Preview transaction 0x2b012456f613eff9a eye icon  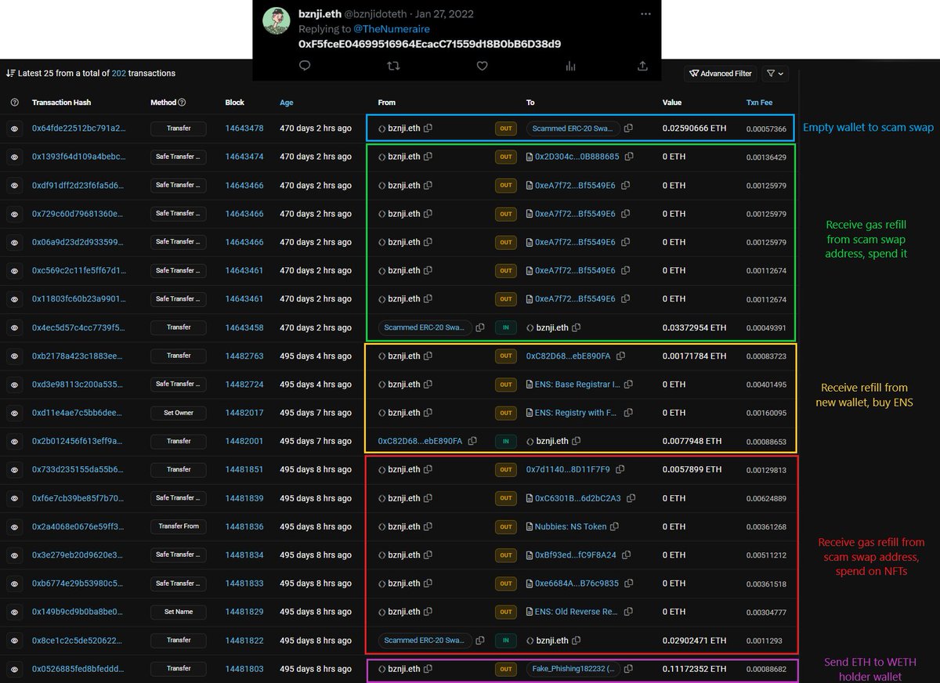coord(15,441)
